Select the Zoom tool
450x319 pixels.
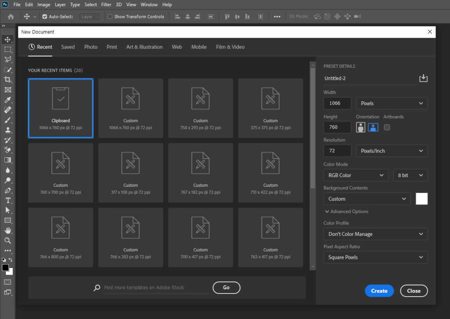point(7,240)
